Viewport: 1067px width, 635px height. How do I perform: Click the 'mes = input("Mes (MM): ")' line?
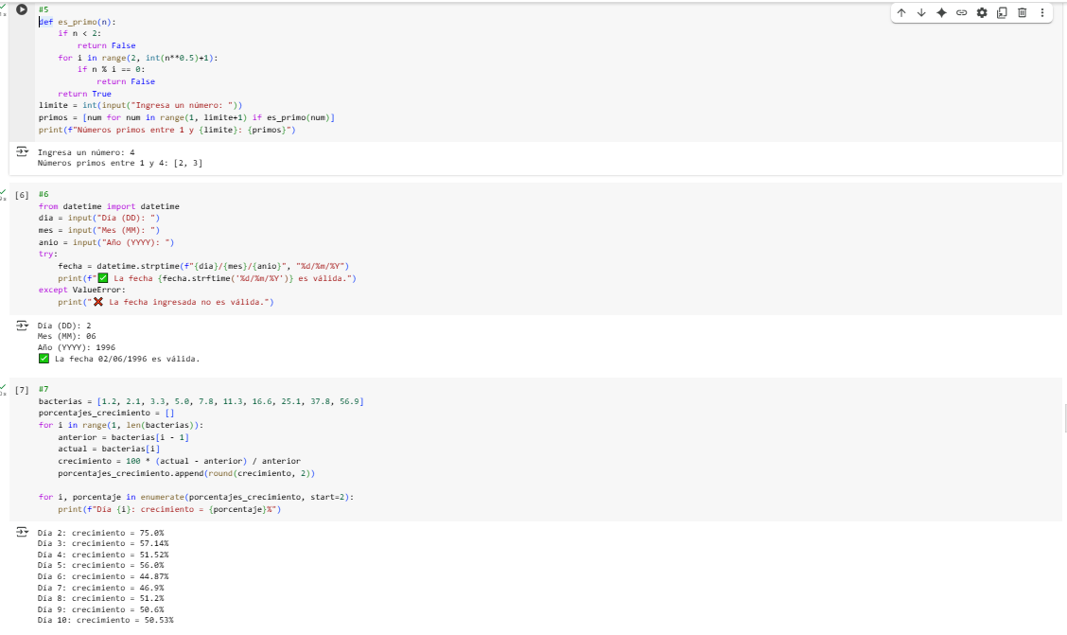pyautogui.click(x=99, y=230)
